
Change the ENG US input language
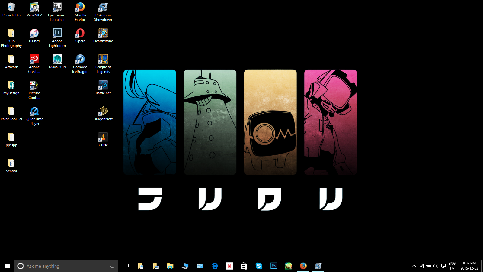pyautogui.click(x=452, y=266)
